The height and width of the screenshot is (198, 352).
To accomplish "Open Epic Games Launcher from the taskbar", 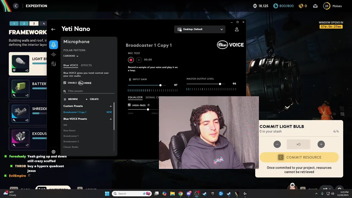I will click(213, 194).
